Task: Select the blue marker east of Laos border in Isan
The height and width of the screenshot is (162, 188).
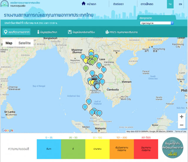Action: [x=104, y=70]
